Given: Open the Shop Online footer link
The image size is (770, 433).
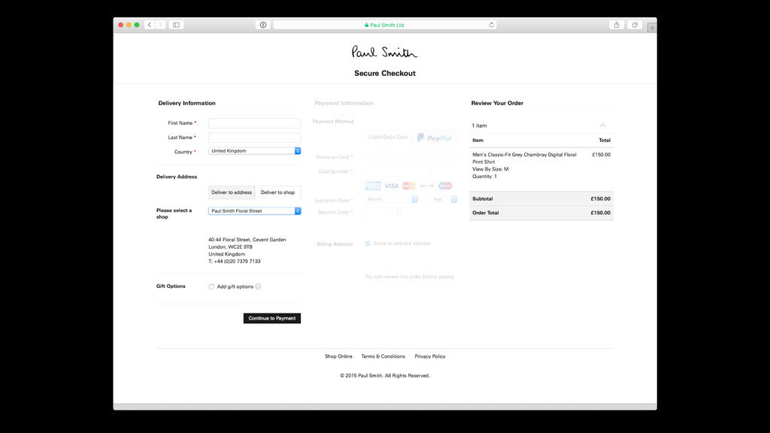Looking at the screenshot, I should [x=338, y=356].
